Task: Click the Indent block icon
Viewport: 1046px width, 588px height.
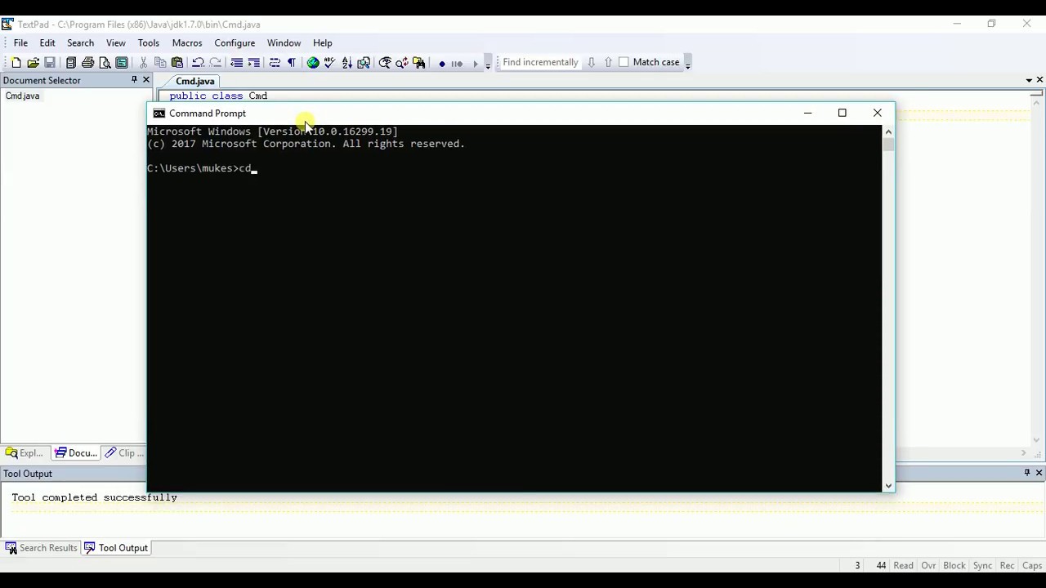Action: click(254, 63)
